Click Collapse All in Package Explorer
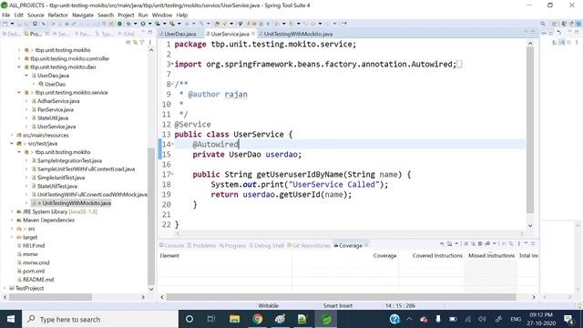 click(x=128, y=43)
